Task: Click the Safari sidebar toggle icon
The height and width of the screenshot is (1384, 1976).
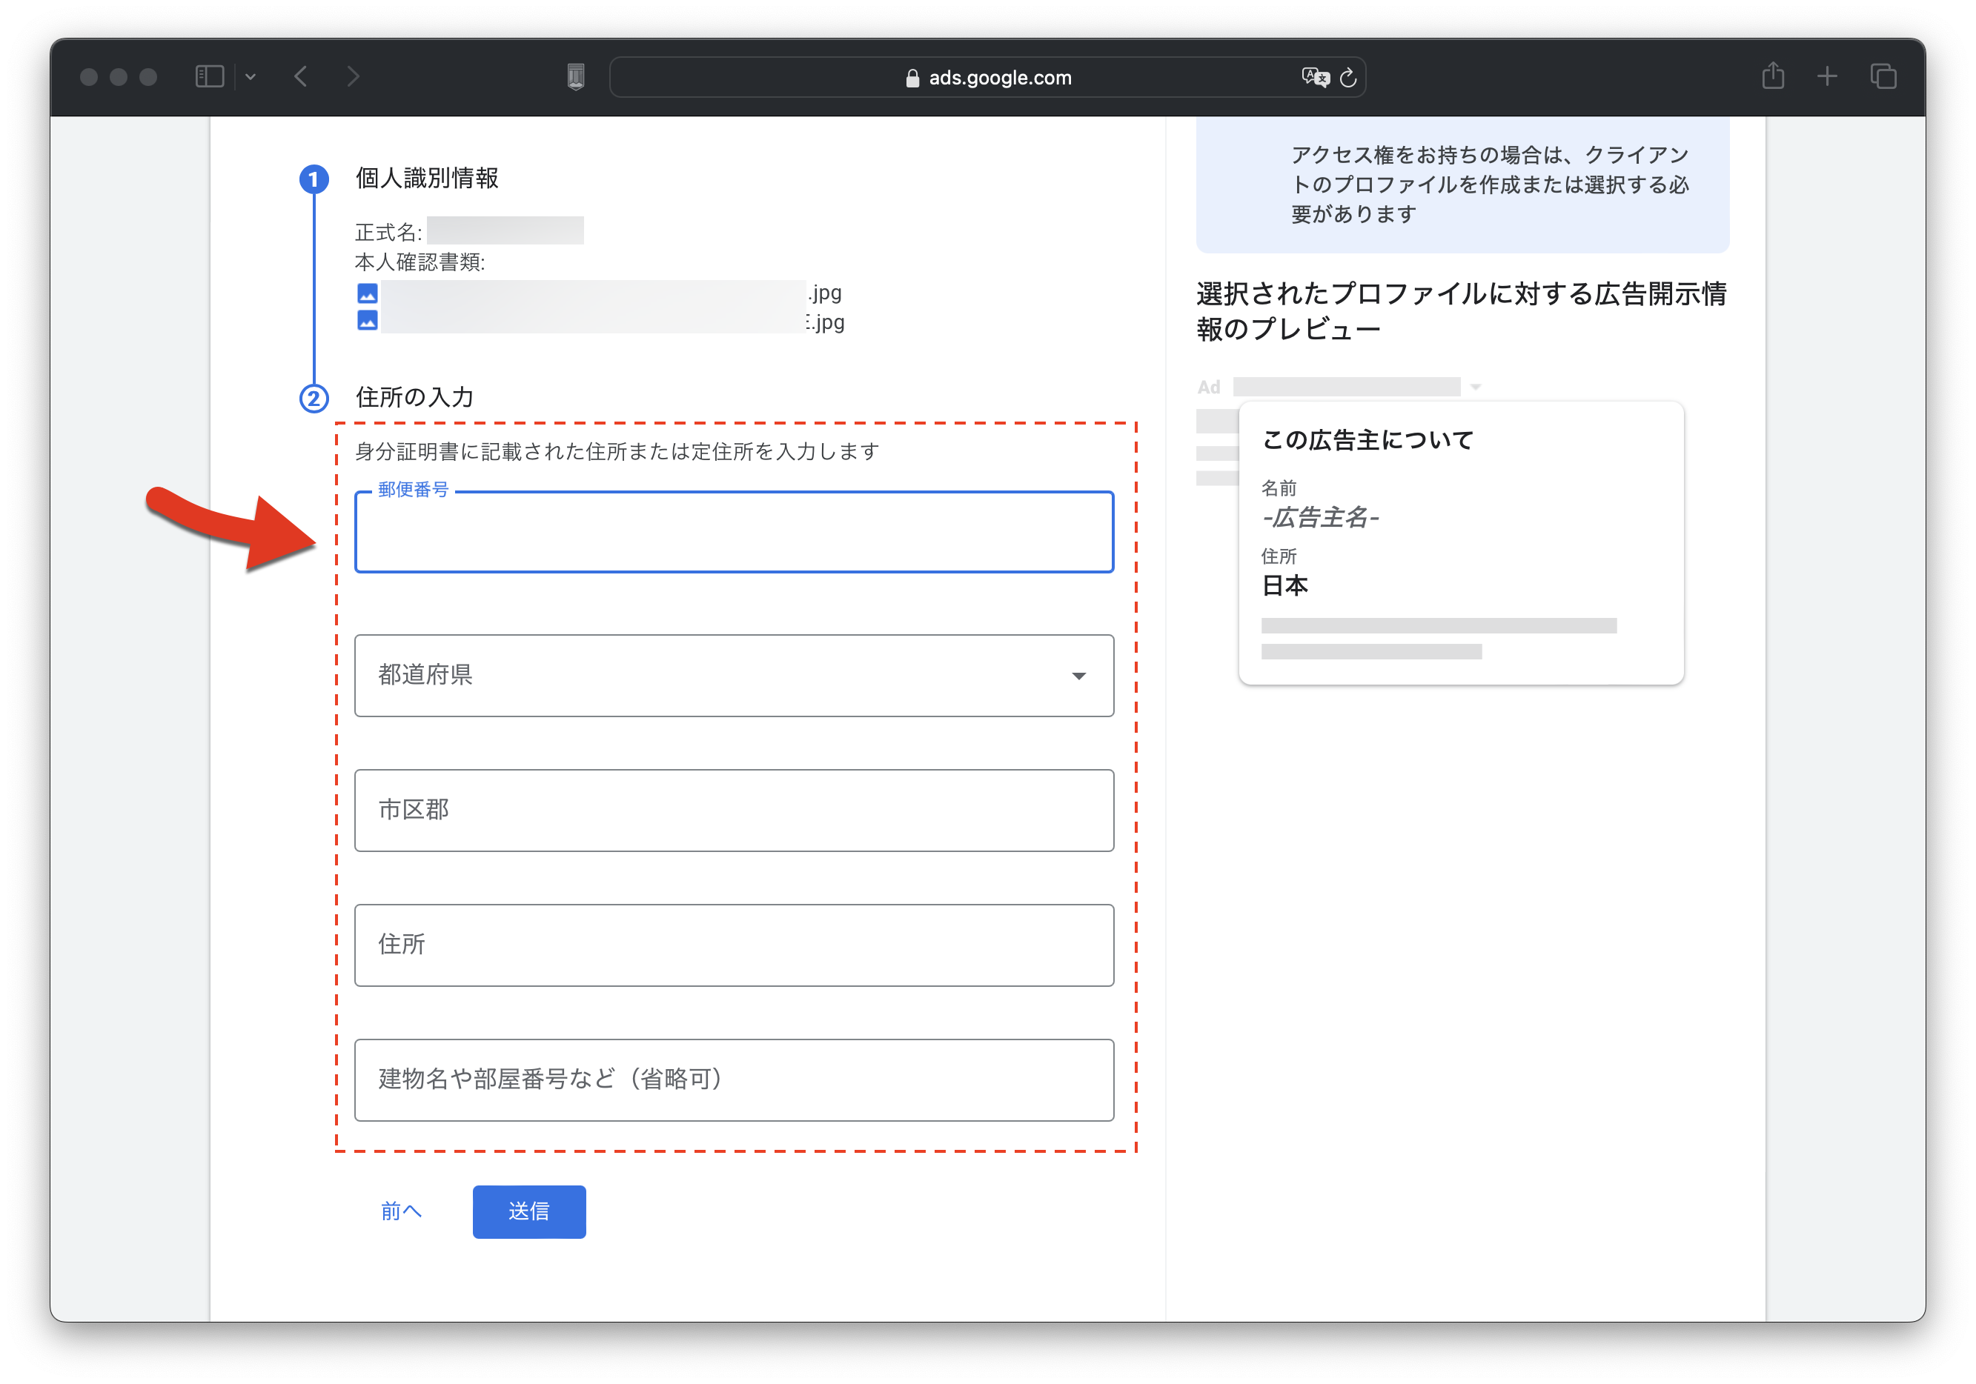Action: (x=209, y=76)
